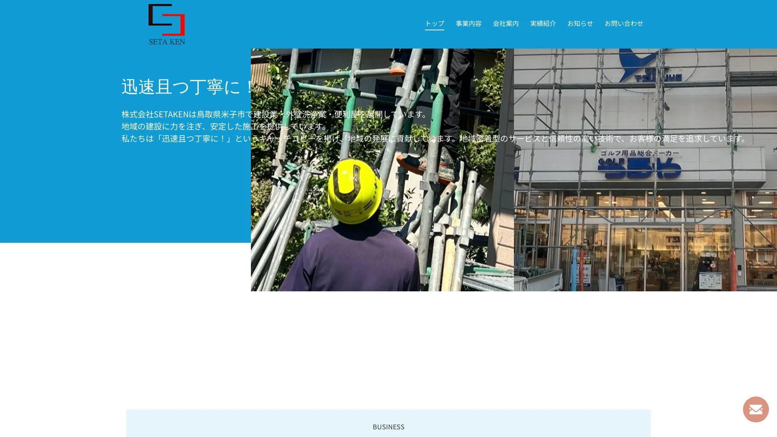Click the yellow helmet worker photo

(382, 170)
